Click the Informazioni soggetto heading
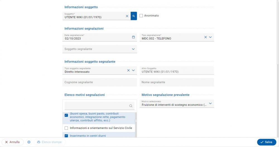The image size is (279, 147). click(81, 7)
